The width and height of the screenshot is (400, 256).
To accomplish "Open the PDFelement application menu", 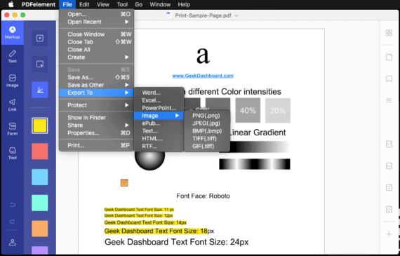I will click(x=39, y=4).
